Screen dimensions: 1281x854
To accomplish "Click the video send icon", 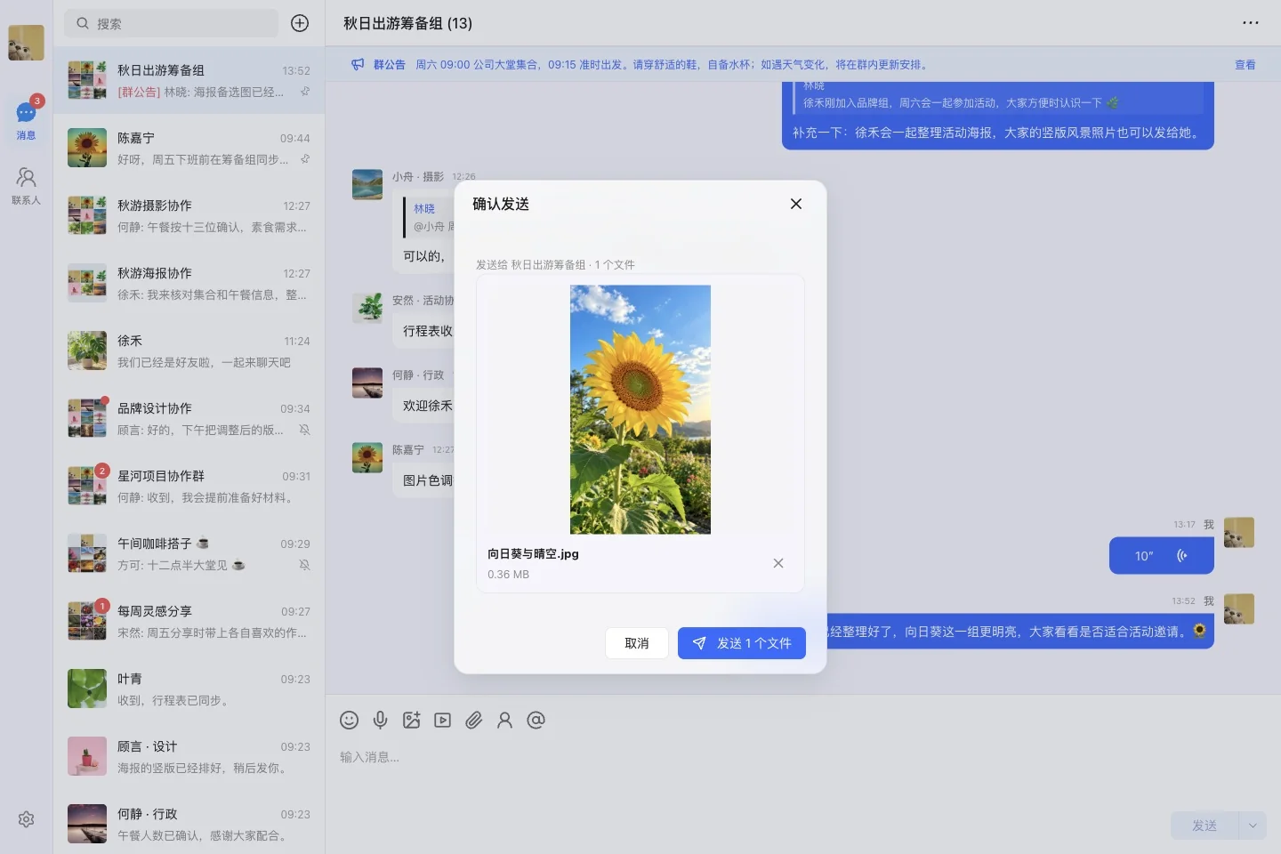I will (442, 721).
